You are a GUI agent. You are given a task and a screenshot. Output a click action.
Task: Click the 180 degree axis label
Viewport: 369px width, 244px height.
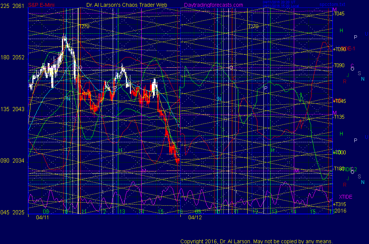coord(6,57)
